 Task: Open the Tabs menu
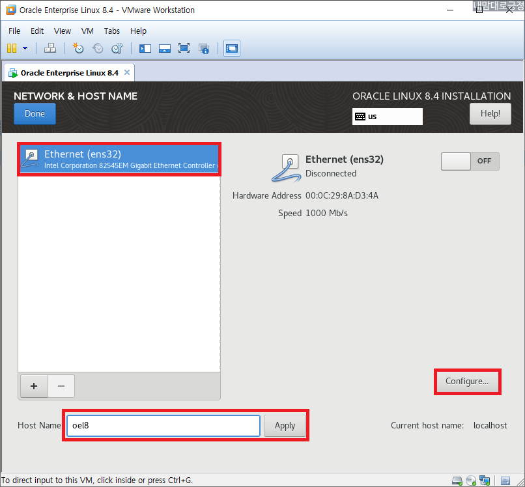(112, 31)
